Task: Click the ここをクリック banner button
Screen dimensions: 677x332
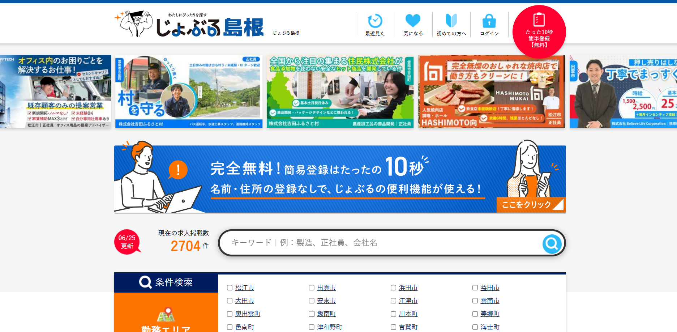Action: click(x=530, y=205)
